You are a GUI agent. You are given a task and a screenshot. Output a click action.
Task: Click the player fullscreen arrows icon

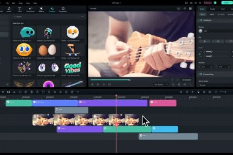coord(190,84)
